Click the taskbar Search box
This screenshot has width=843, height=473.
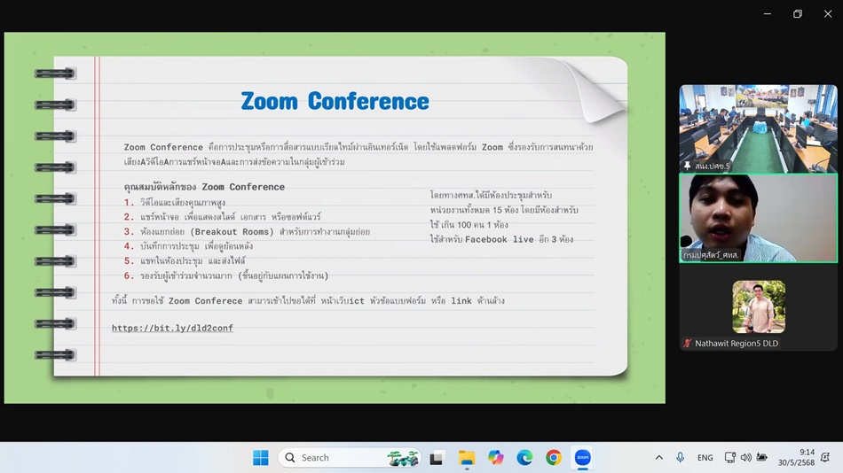pyautogui.click(x=350, y=457)
